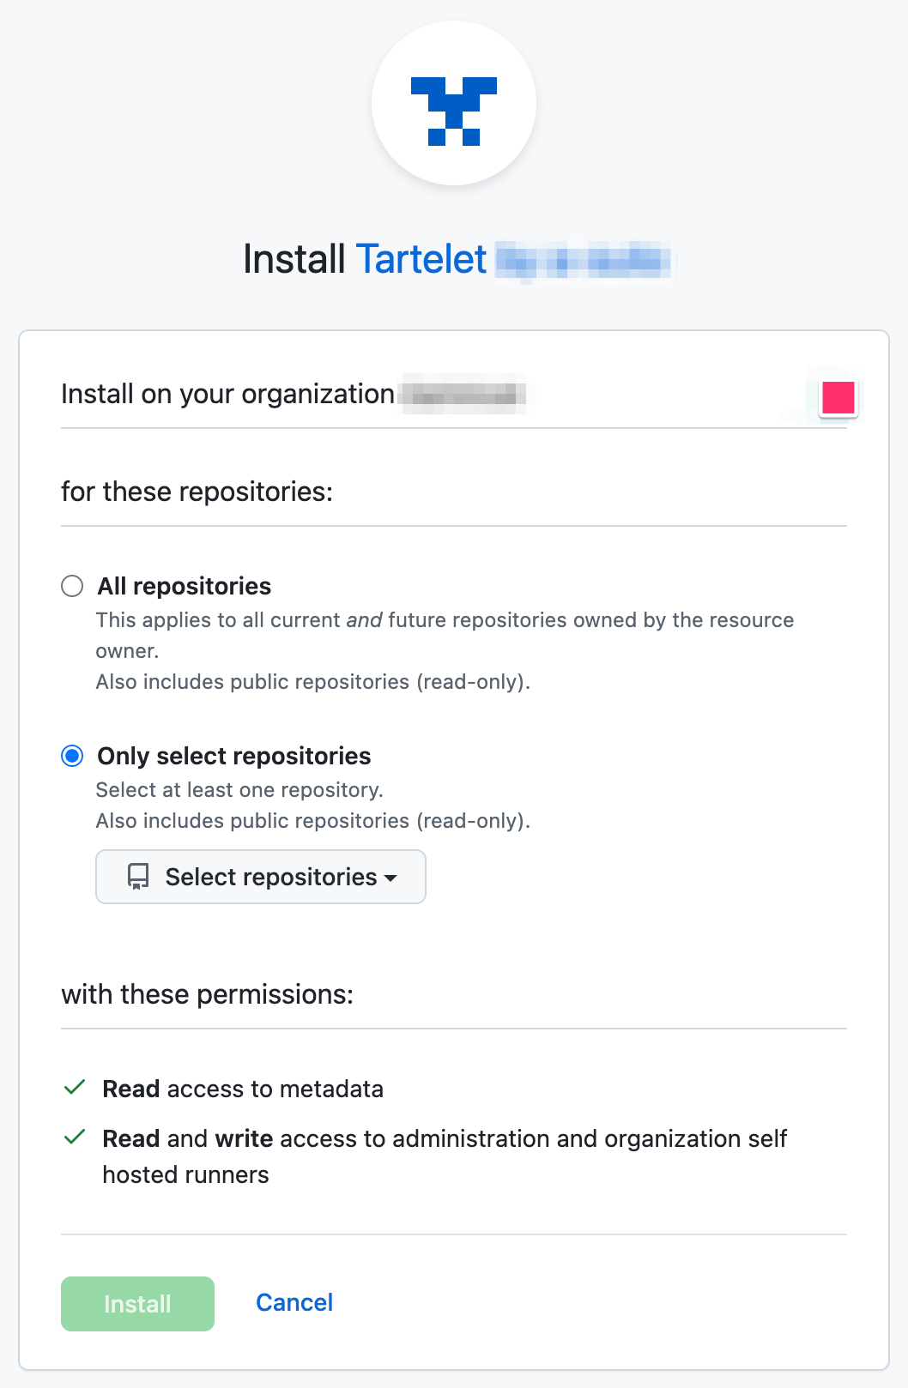Click the pink organization color swatch
The width and height of the screenshot is (908, 1388).
[x=838, y=397]
